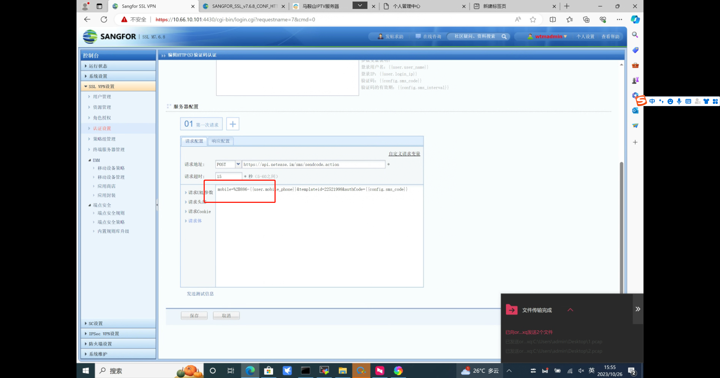Expand the 系统设置 menu section
The image size is (720, 378).
click(98, 76)
